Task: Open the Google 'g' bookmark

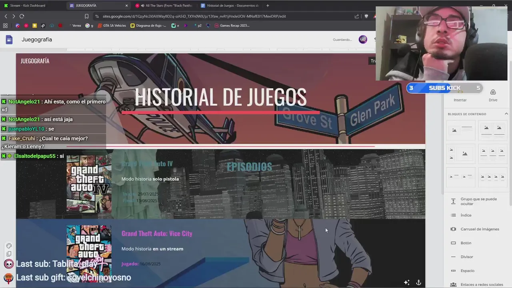Action: 89,26
